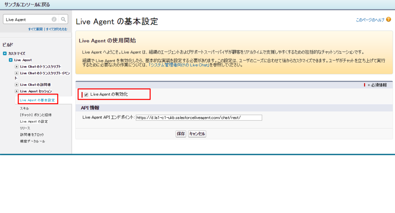Click カスタマイズ label in the tree
This screenshot has height=213, width=395.
pos(17,53)
